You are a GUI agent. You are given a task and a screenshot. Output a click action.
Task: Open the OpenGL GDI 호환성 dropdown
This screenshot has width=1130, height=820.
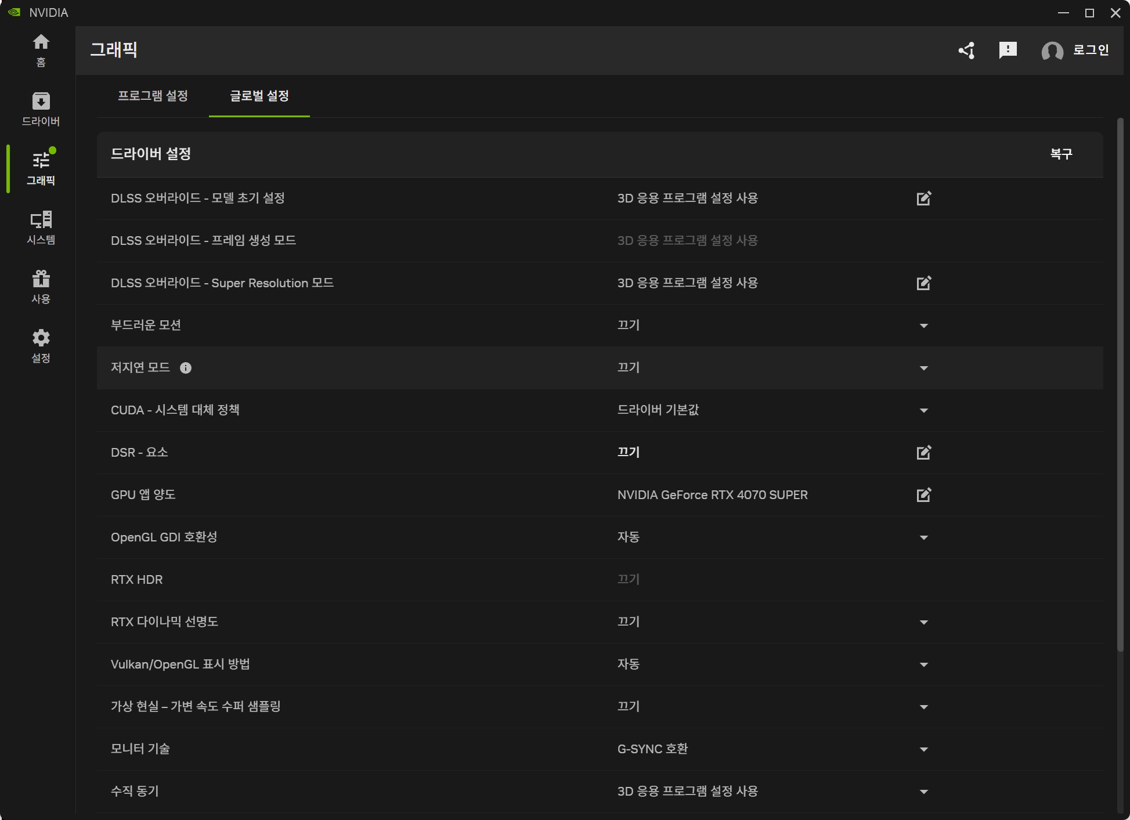(924, 537)
